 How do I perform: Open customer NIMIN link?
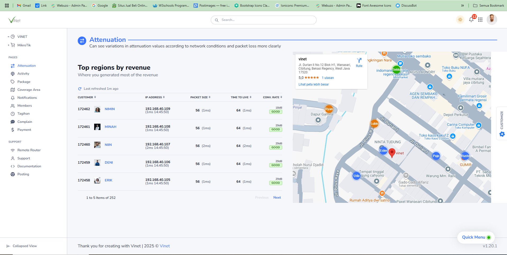click(110, 109)
